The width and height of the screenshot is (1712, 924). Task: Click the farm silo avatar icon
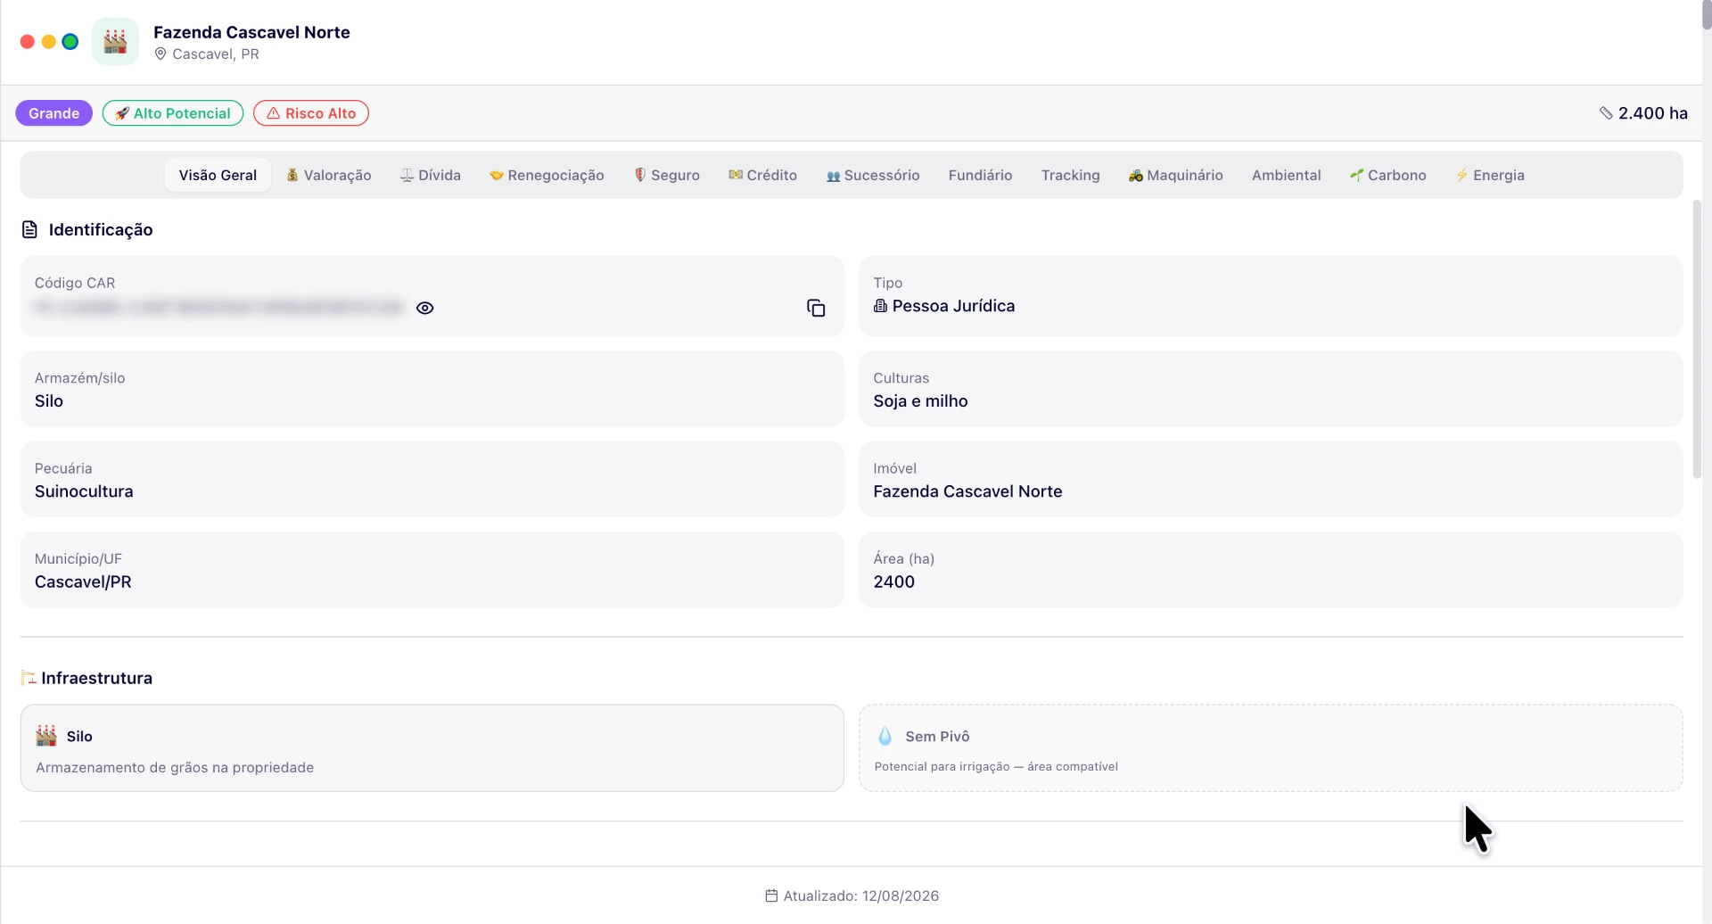[115, 41]
